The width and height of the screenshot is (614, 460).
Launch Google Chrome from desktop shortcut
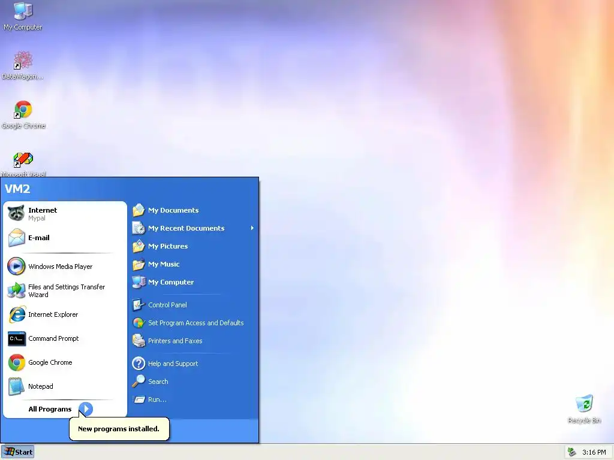point(23,114)
